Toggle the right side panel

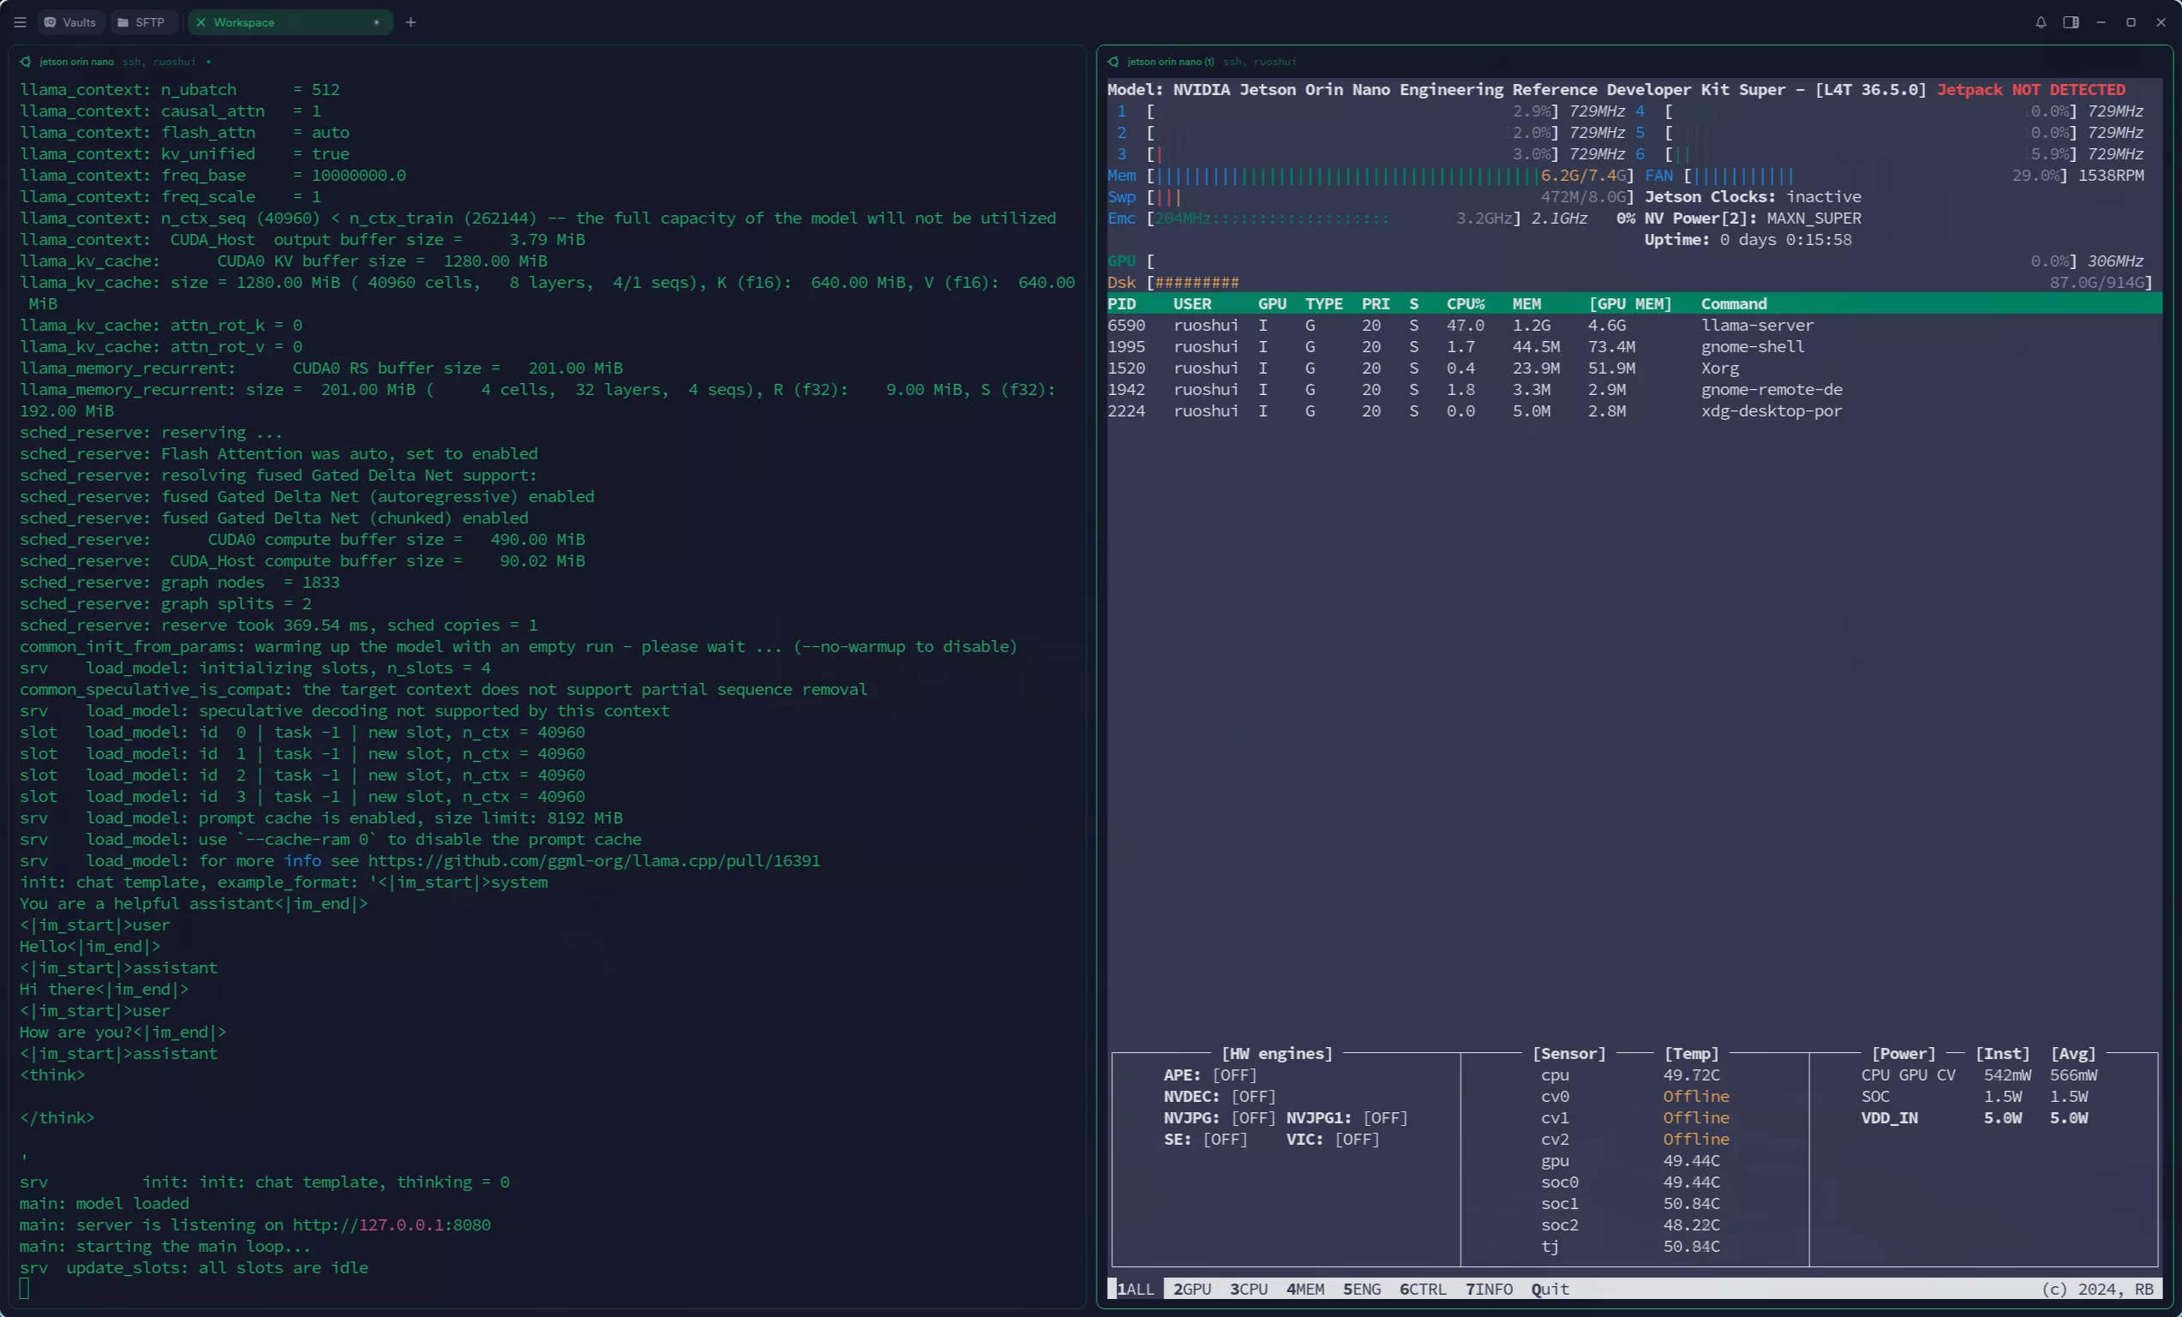click(x=2071, y=22)
